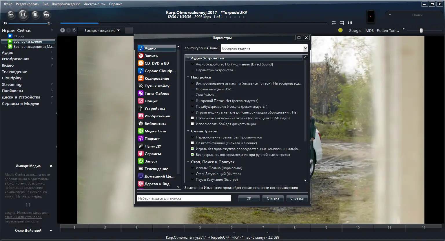Open the Библиотека settings category
This screenshot has width=445, height=241.
pos(156,124)
